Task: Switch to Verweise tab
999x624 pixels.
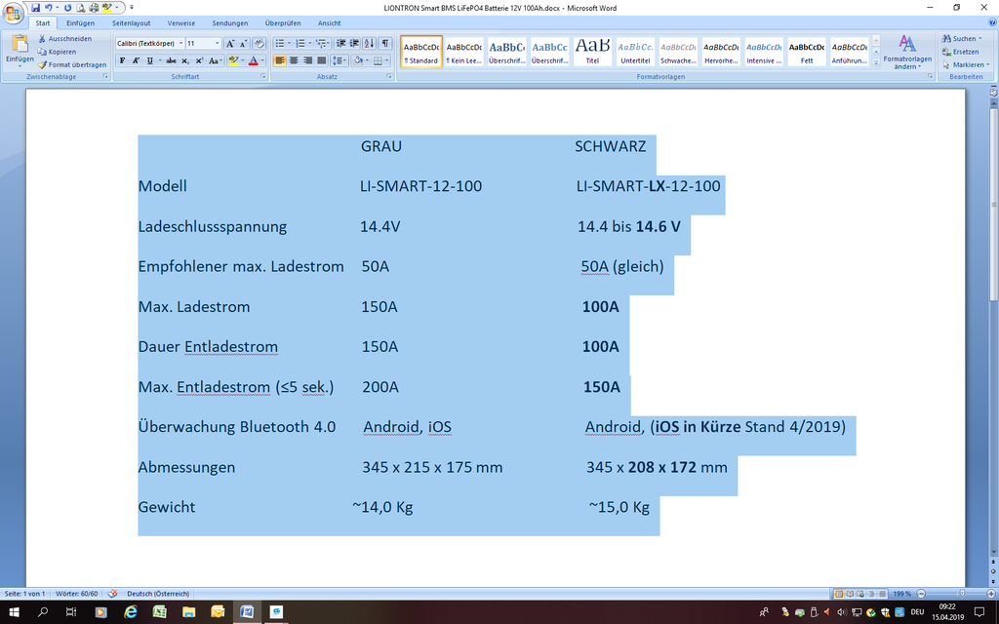Action: (180, 23)
